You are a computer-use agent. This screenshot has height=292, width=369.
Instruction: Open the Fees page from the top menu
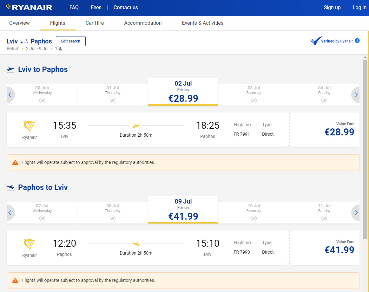tap(96, 7)
